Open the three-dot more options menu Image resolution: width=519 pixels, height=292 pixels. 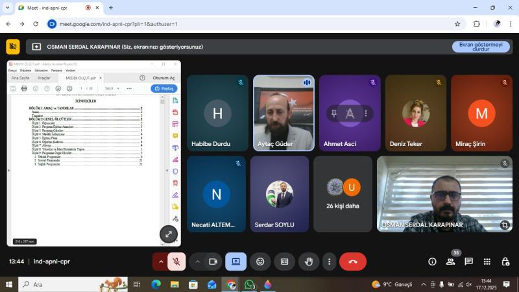[x=330, y=262]
